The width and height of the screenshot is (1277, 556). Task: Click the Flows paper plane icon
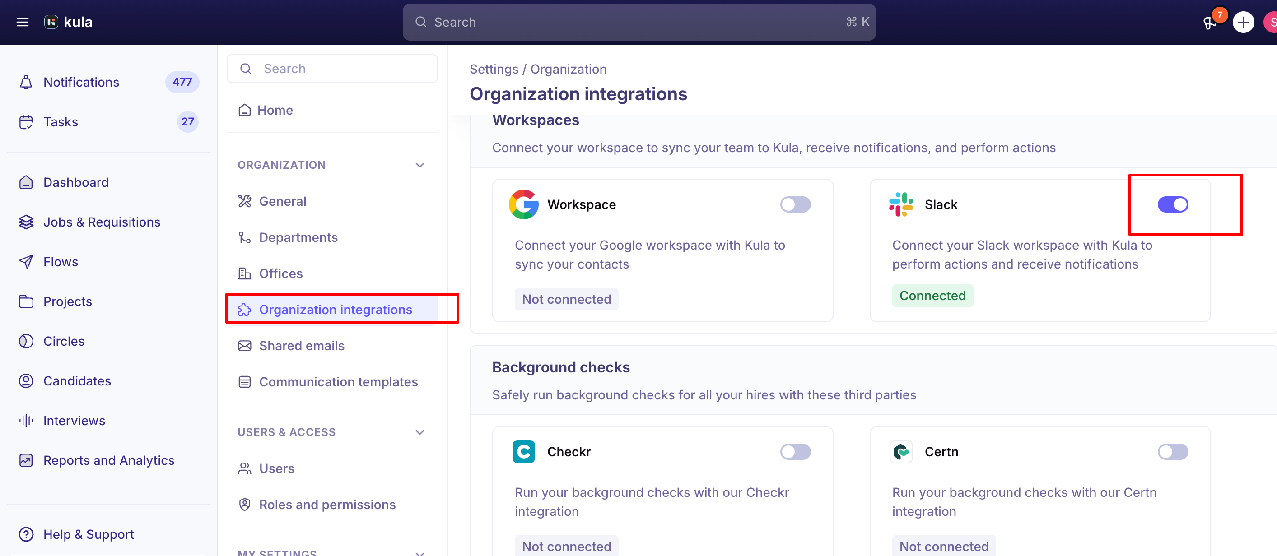coord(26,262)
